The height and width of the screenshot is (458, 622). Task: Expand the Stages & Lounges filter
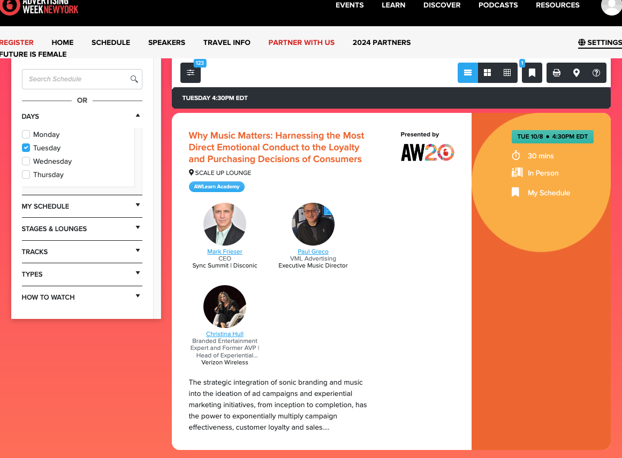82,229
